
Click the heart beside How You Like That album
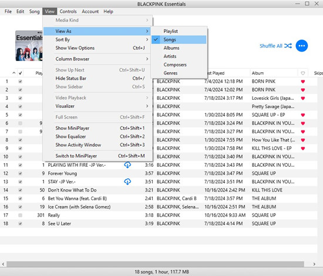(x=302, y=140)
